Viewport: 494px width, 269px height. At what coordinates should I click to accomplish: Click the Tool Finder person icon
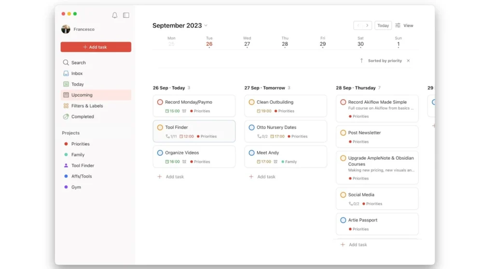click(66, 165)
